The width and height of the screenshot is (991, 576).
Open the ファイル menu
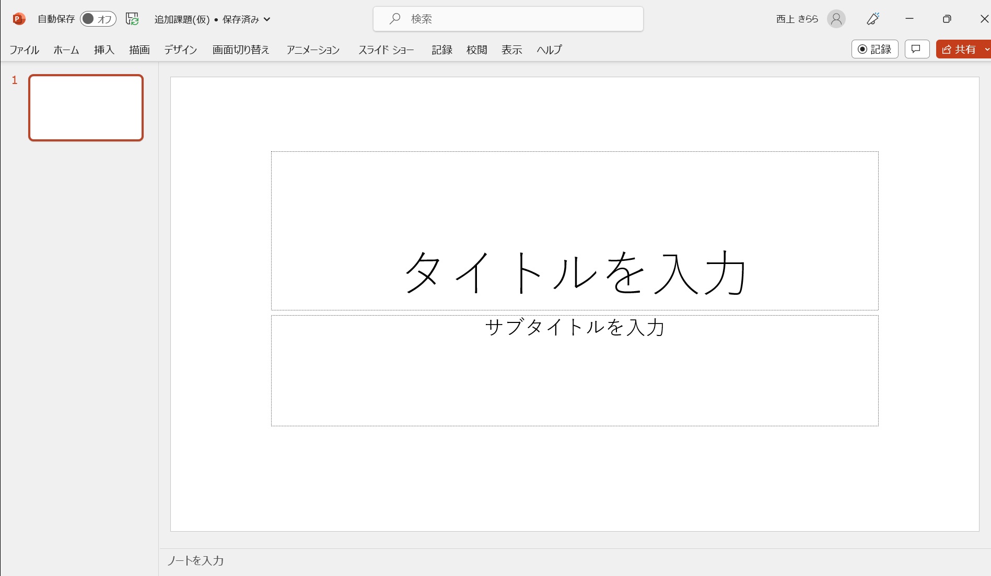tap(24, 50)
